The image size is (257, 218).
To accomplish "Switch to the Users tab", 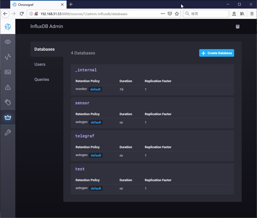I will click(x=47, y=64).
